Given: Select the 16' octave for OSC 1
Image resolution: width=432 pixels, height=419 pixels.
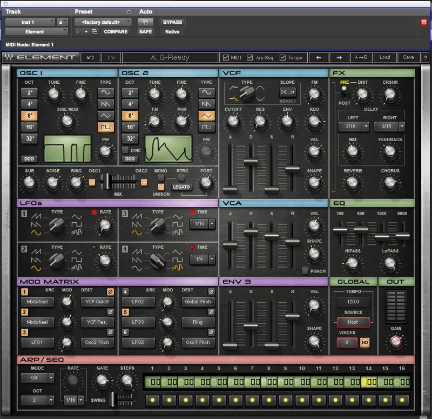Looking at the screenshot, I should point(30,127).
